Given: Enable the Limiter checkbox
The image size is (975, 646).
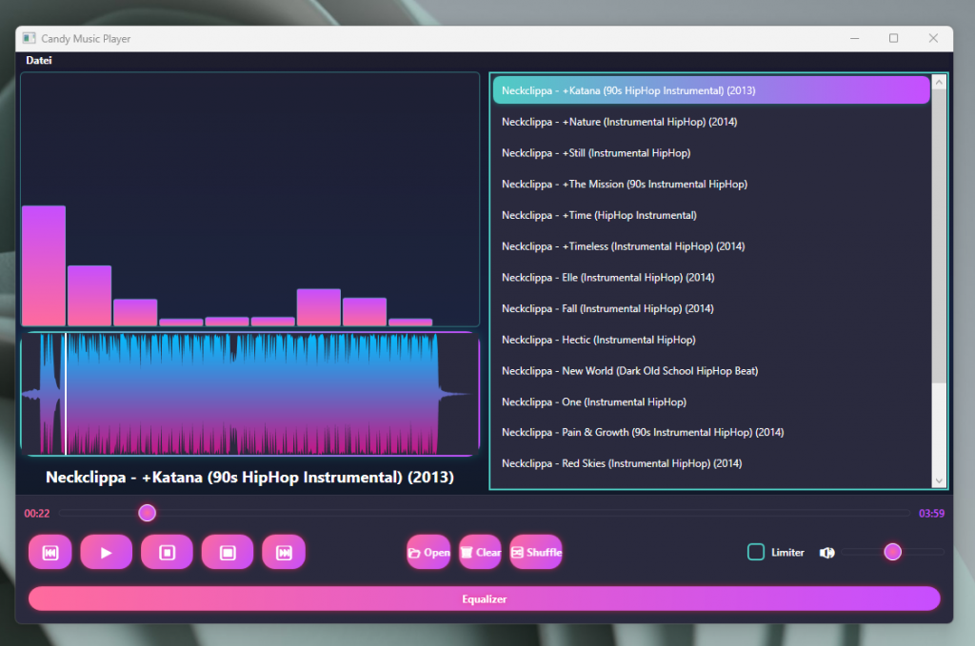Looking at the screenshot, I should tap(756, 552).
